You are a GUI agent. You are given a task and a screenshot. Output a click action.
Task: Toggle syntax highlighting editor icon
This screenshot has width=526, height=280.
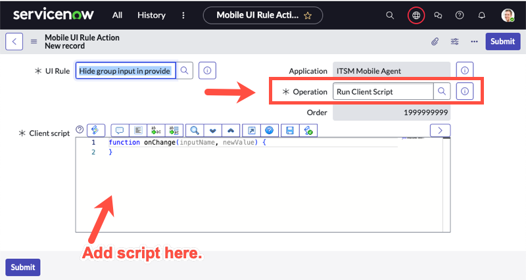(95, 130)
